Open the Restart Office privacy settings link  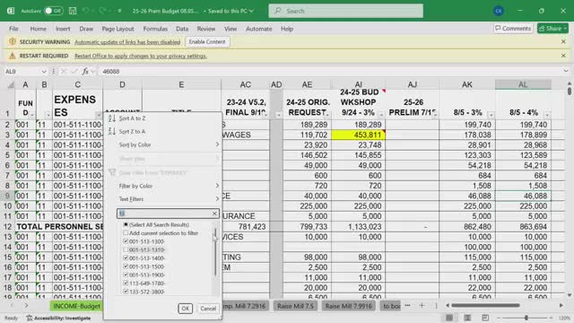tap(141, 56)
